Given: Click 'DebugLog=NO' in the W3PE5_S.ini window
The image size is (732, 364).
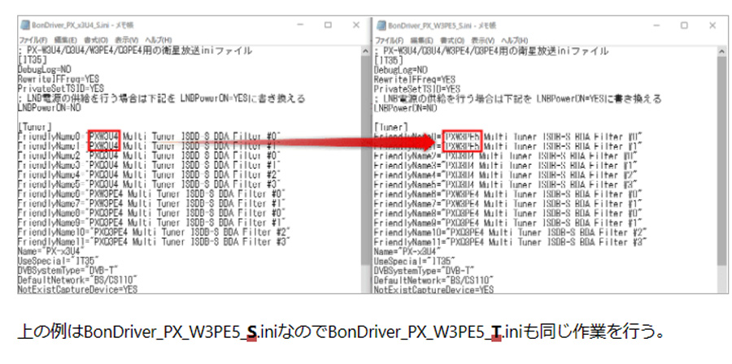Looking at the screenshot, I should click(401, 70).
